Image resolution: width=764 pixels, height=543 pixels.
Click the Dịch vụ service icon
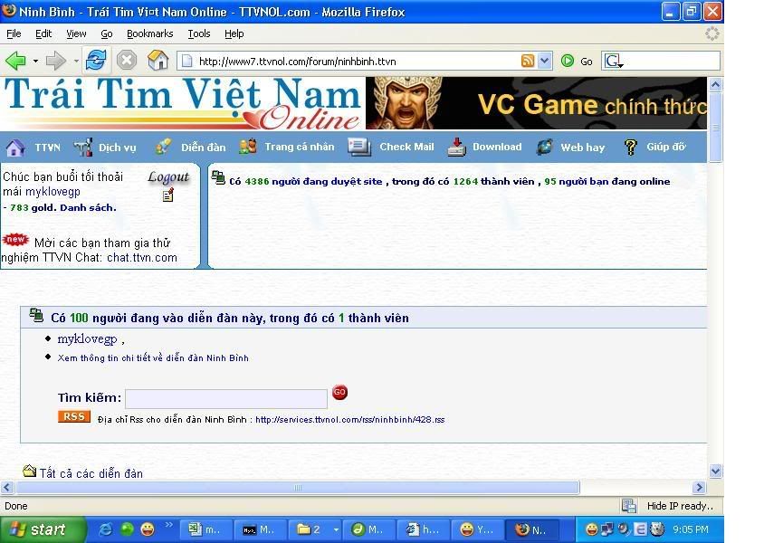click(83, 148)
